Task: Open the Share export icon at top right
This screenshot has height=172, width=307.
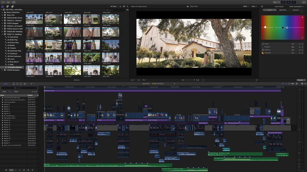Action: [x=304, y=2]
